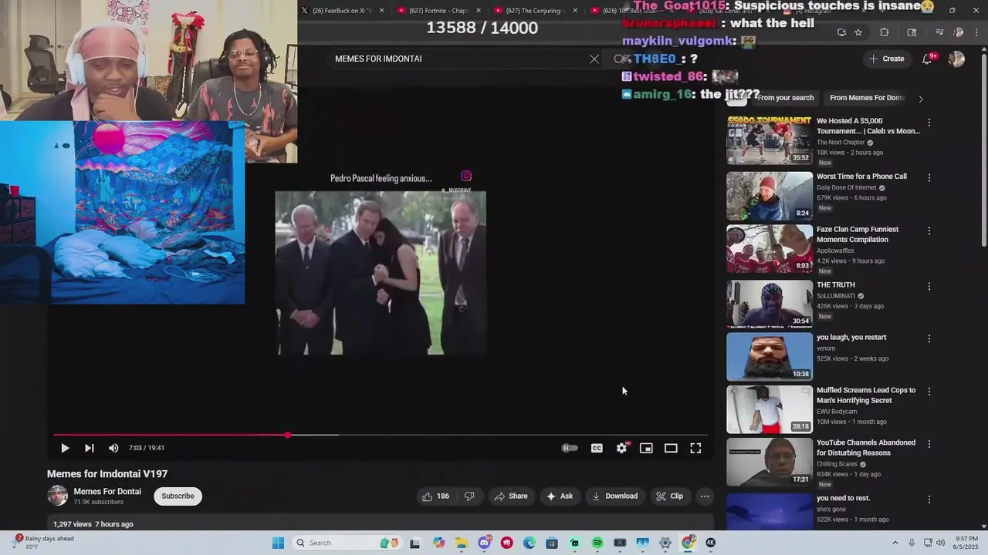Open the $5,000 Tournament video thumbnail
The image size is (988, 555).
click(769, 140)
